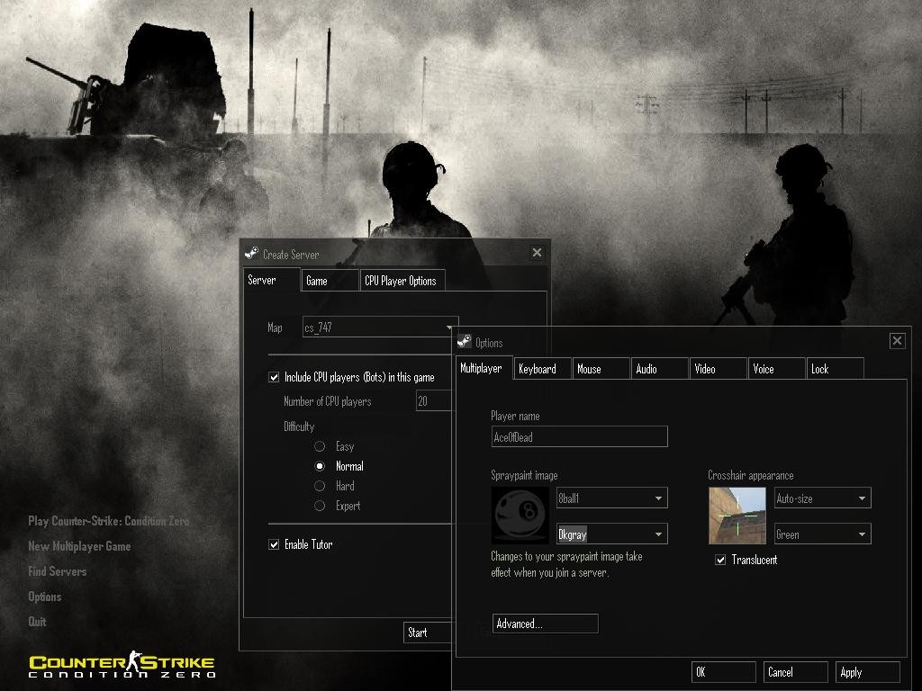922x691 pixels.
Task: Click the Steam icon on the Create Server titlebar
Action: coord(250,253)
